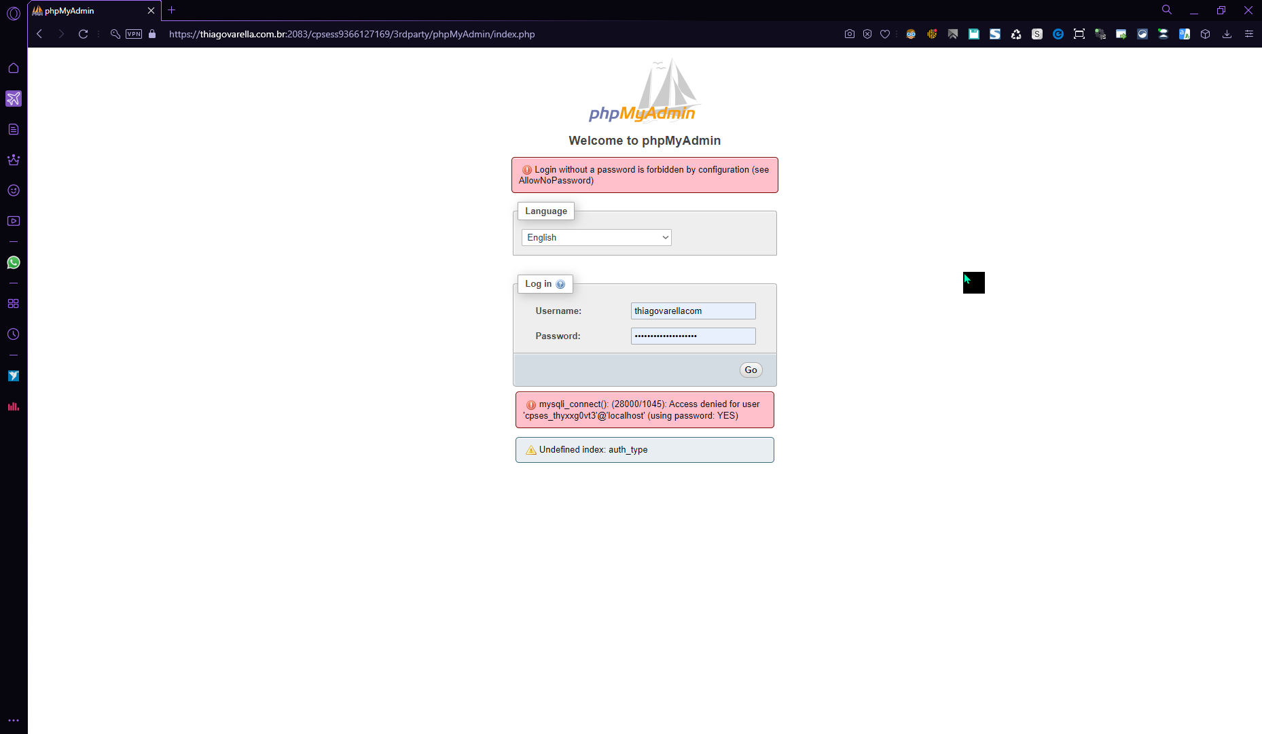Open the red bars sidebar app
This screenshot has width=1262, height=734.
tap(14, 406)
